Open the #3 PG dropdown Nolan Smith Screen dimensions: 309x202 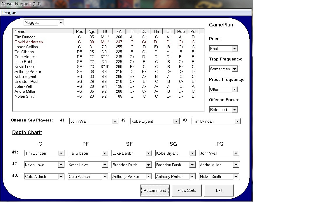pyautogui.click(x=219, y=176)
